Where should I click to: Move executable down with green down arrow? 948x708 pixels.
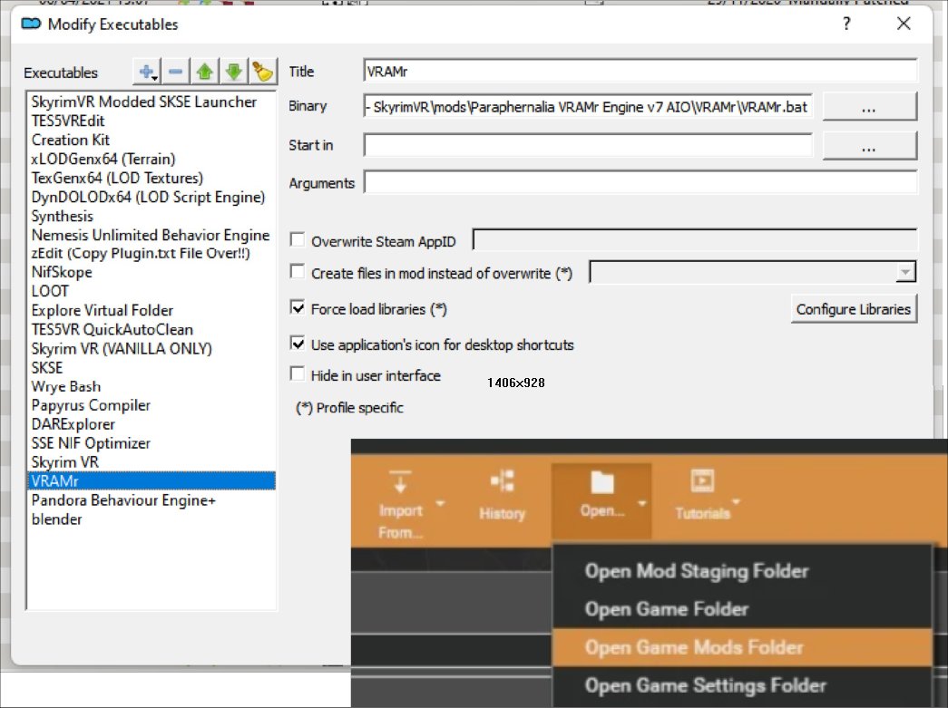tap(233, 72)
